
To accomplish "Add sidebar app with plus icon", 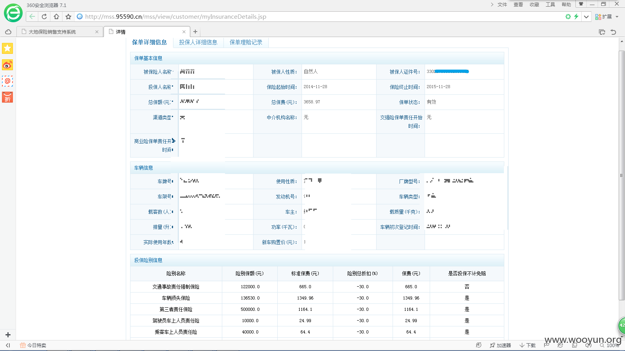I will (x=8, y=335).
